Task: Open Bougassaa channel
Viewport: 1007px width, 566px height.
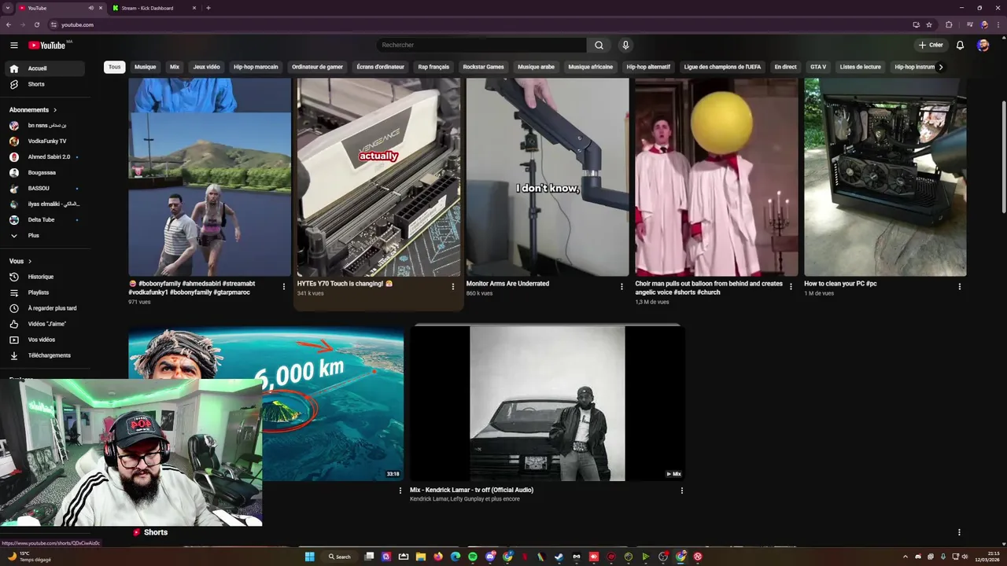Action: (x=45, y=172)
